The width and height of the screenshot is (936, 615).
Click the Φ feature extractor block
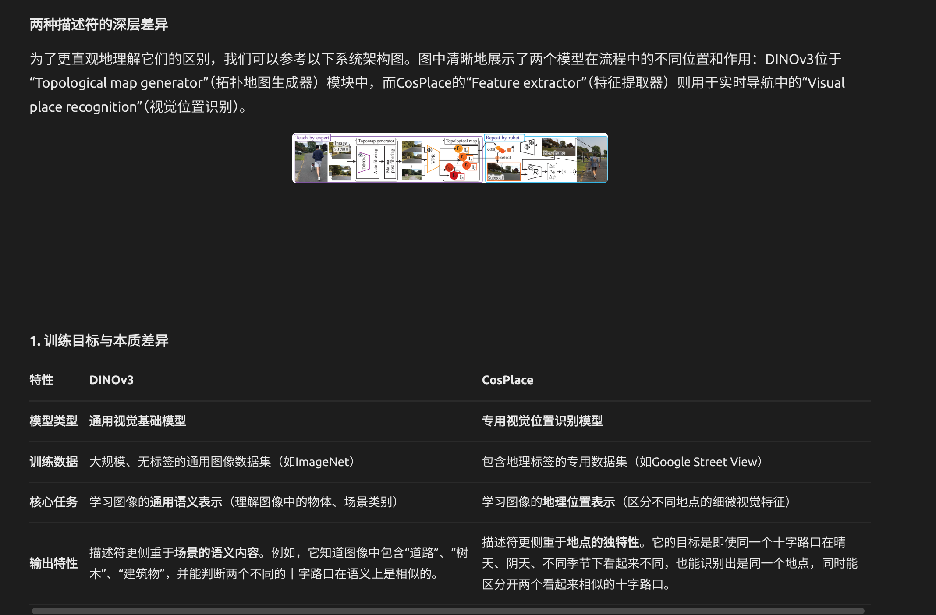coord(527,147)
